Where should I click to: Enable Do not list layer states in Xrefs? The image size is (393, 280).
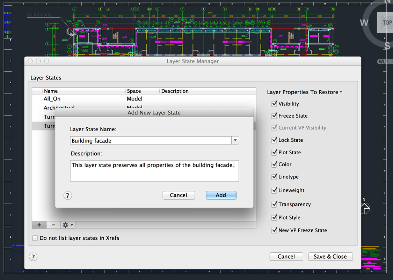[x=35, y=238]
